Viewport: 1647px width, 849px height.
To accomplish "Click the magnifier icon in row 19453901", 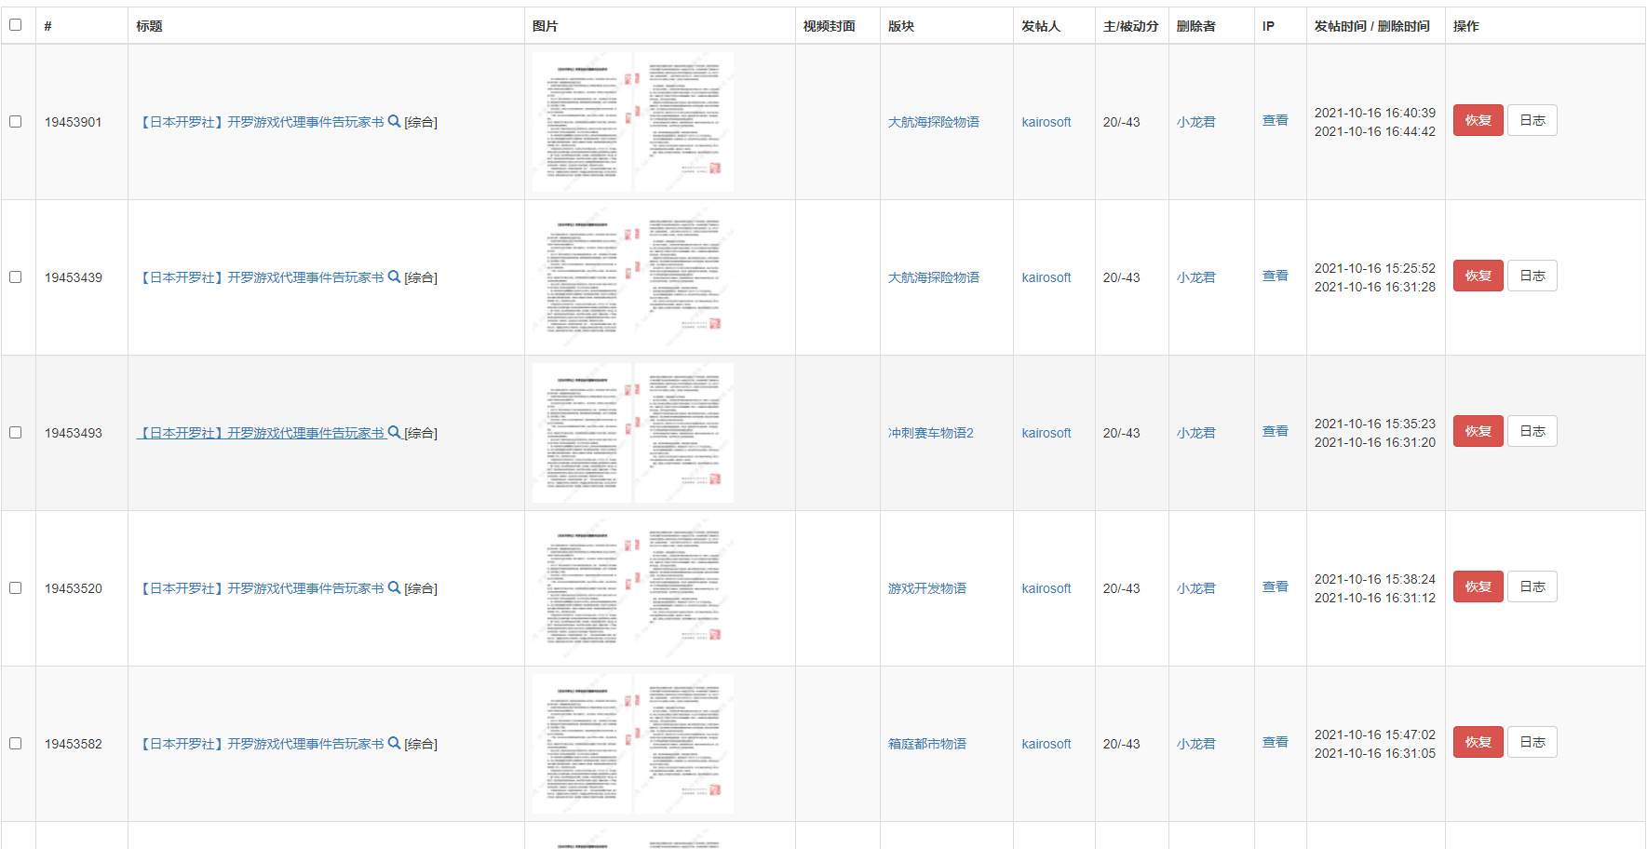I will 394,121.
